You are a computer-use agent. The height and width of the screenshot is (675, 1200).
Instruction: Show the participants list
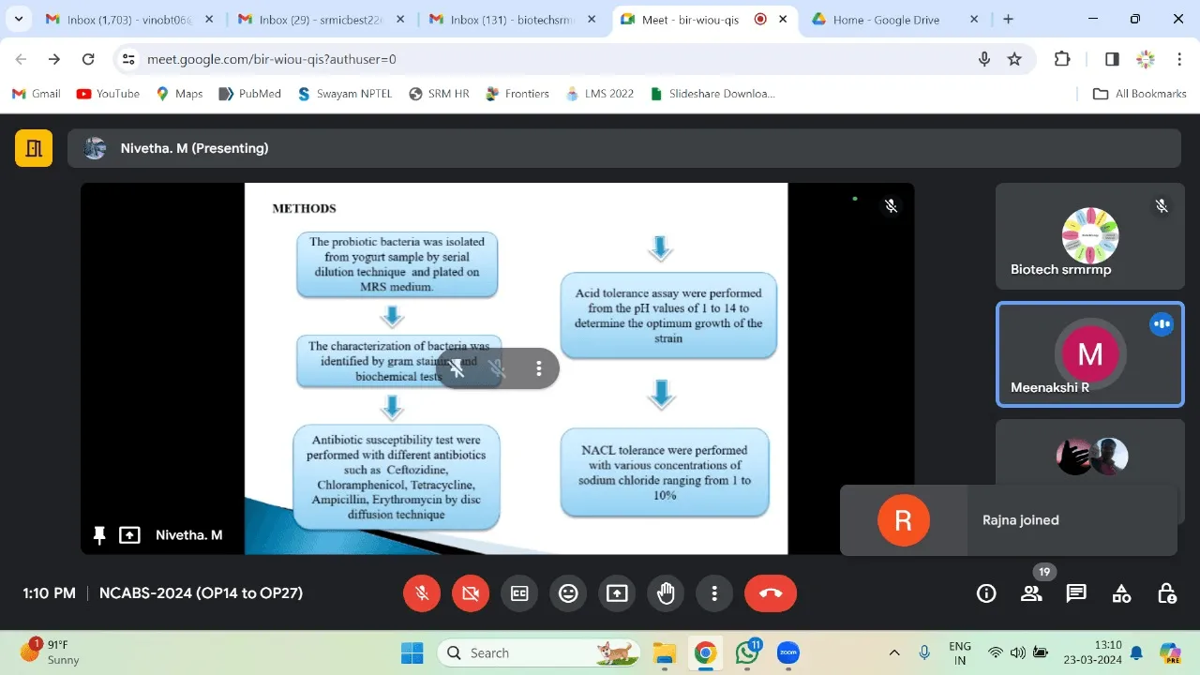point(1031,593)
